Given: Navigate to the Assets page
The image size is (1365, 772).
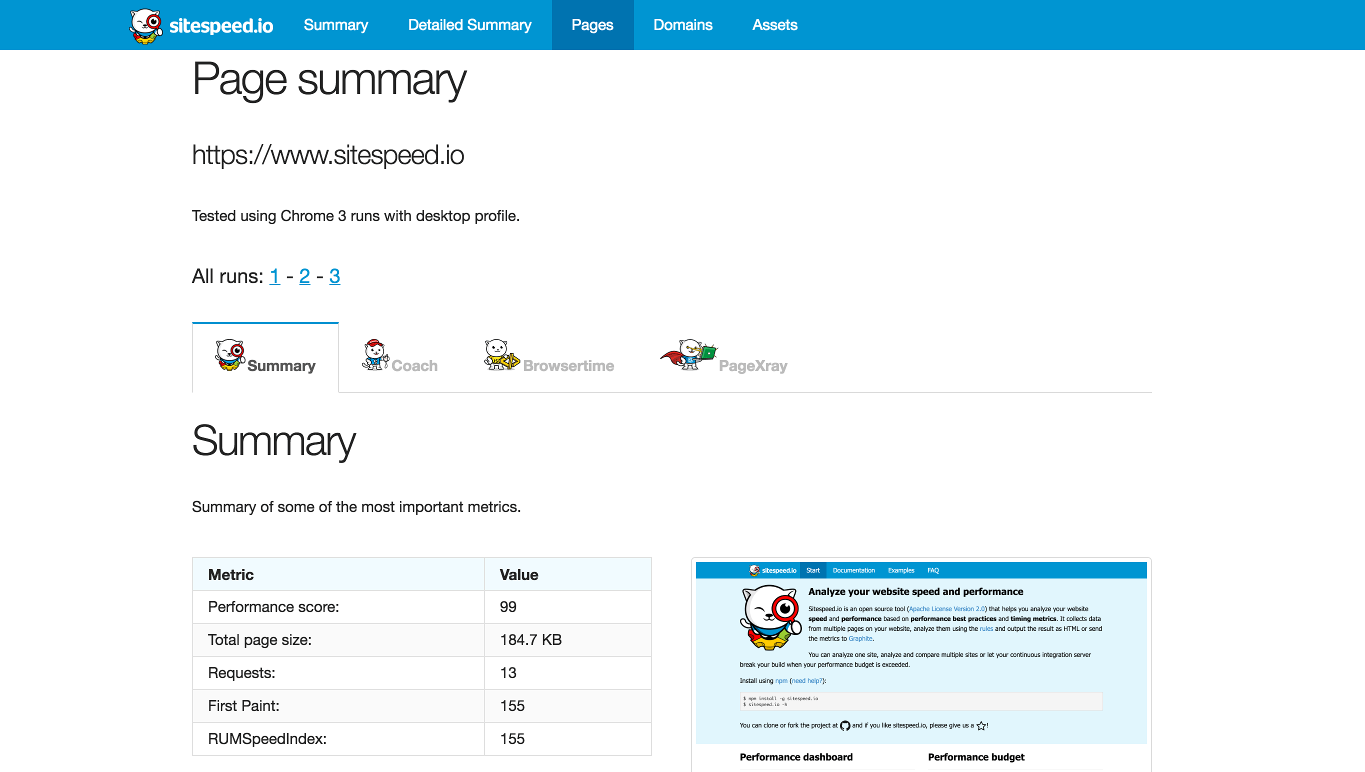Looking at the screenshot, I should (x=774, y=25).
